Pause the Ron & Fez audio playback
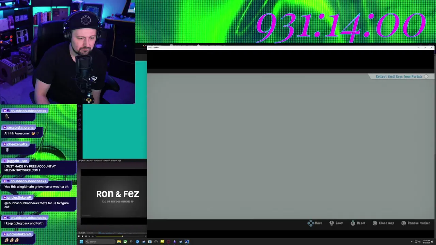 tap(79, 236)
